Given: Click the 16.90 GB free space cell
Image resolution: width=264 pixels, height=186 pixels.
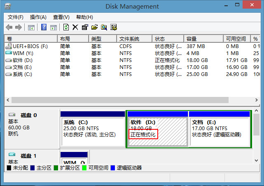Looking at the screenshot, I should coord(237,67).
